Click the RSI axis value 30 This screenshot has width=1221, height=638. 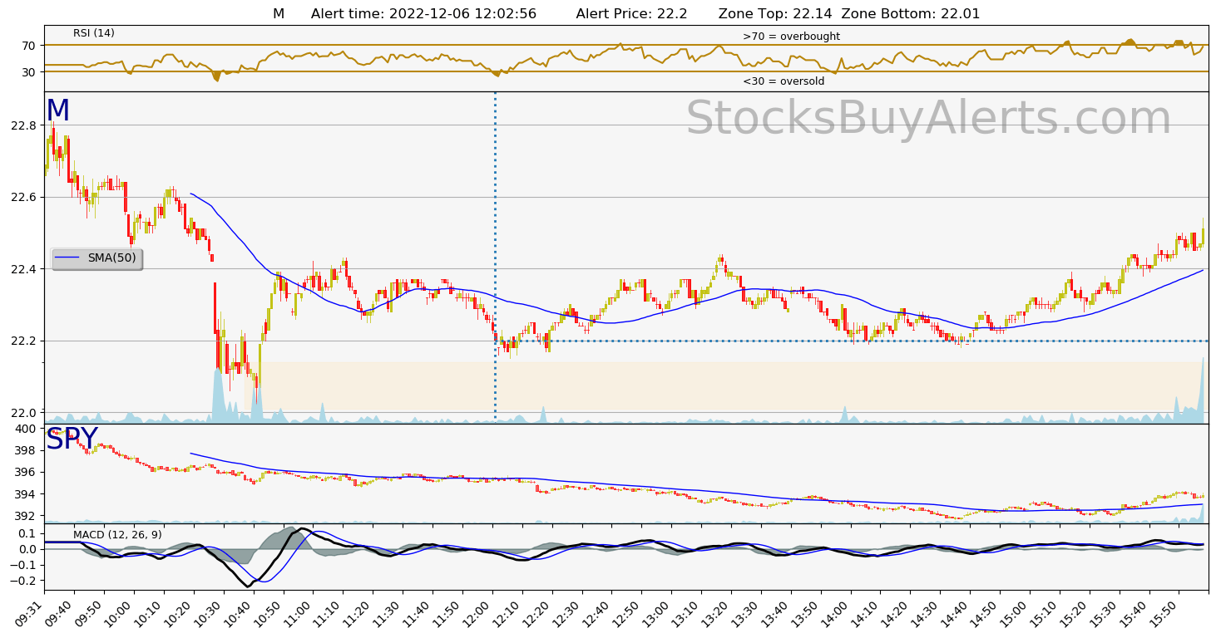pyautogui.click(x=29, y=72)
